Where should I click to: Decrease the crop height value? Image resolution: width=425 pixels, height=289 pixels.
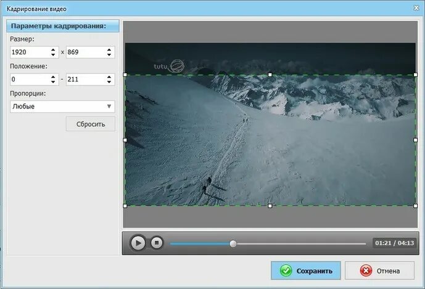[109, 55]
